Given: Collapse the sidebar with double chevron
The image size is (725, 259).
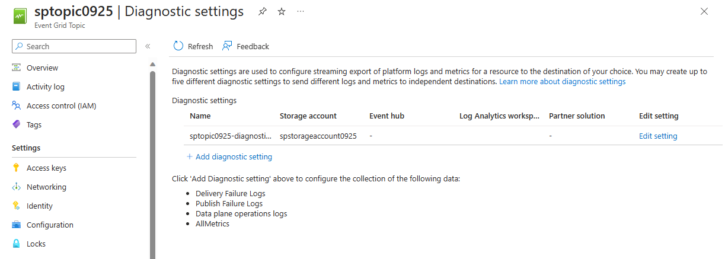Looking at the screenshot, I should pos(148,46).
